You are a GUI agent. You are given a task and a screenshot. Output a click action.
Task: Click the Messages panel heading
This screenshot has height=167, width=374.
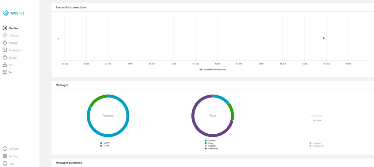pyautogui.click(x=62, y=85)
